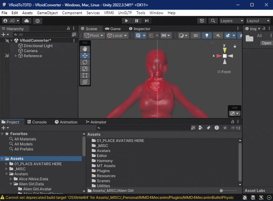Select Directional Light in Hierarchy

tap(38, 46)
